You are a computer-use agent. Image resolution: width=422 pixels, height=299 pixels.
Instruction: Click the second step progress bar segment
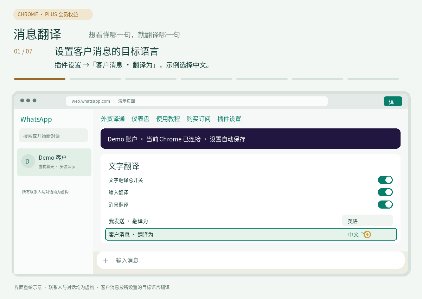[95, 79]
